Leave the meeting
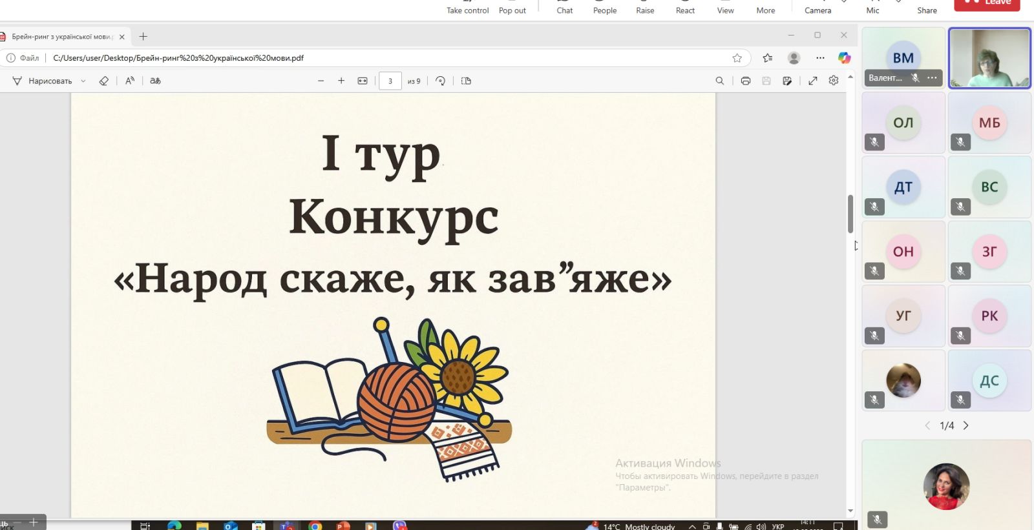The height and width of the screenshot is (530, 1034). pos(987,4)
